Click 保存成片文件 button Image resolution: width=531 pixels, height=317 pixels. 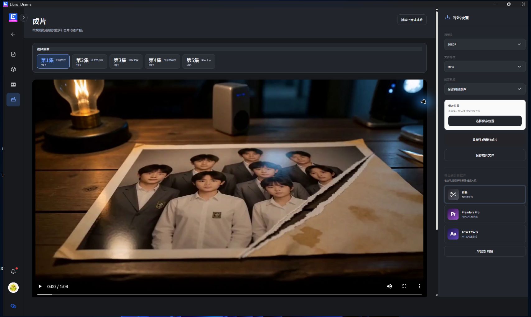point(485,155)
